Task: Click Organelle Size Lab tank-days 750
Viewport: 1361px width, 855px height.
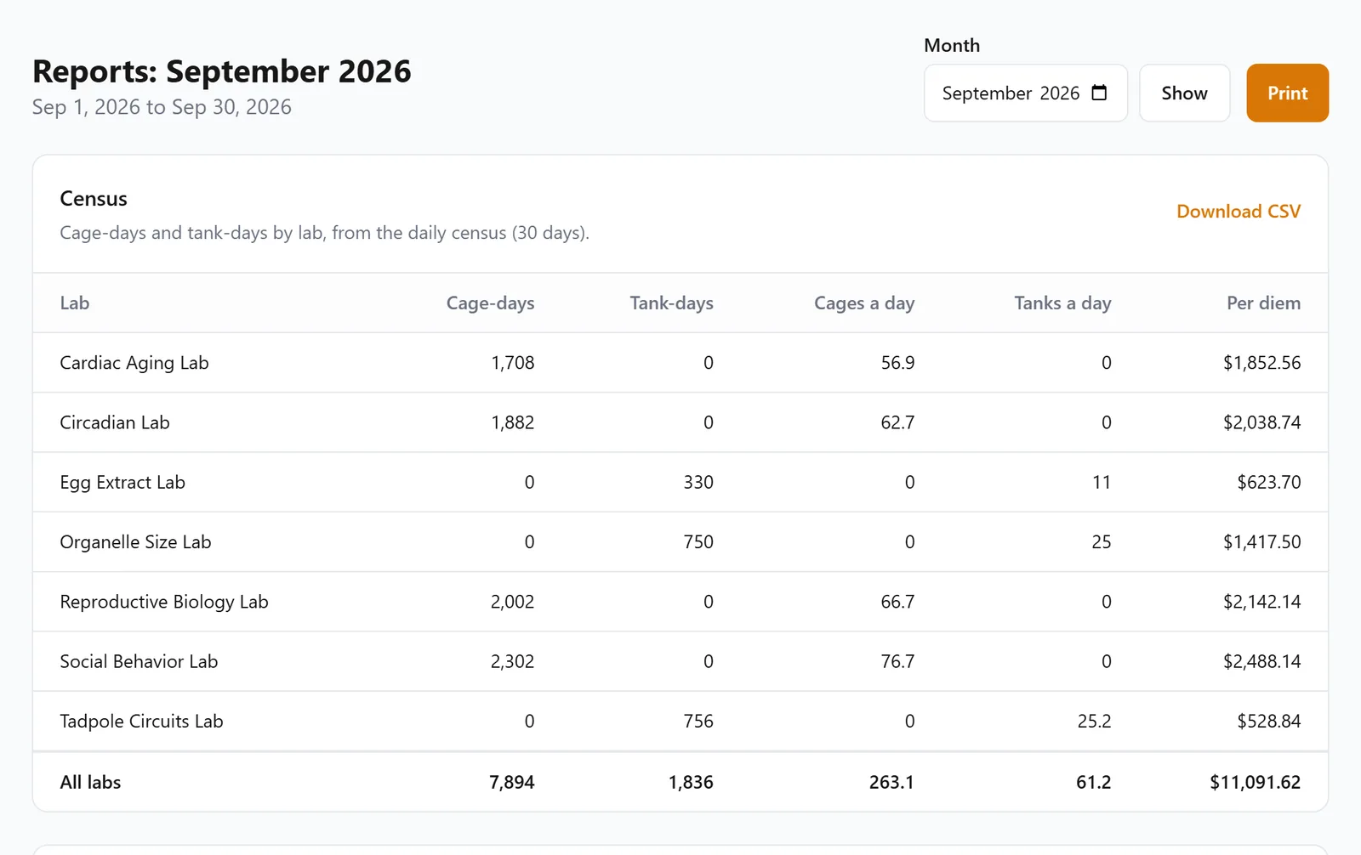Action: (698, 542)
